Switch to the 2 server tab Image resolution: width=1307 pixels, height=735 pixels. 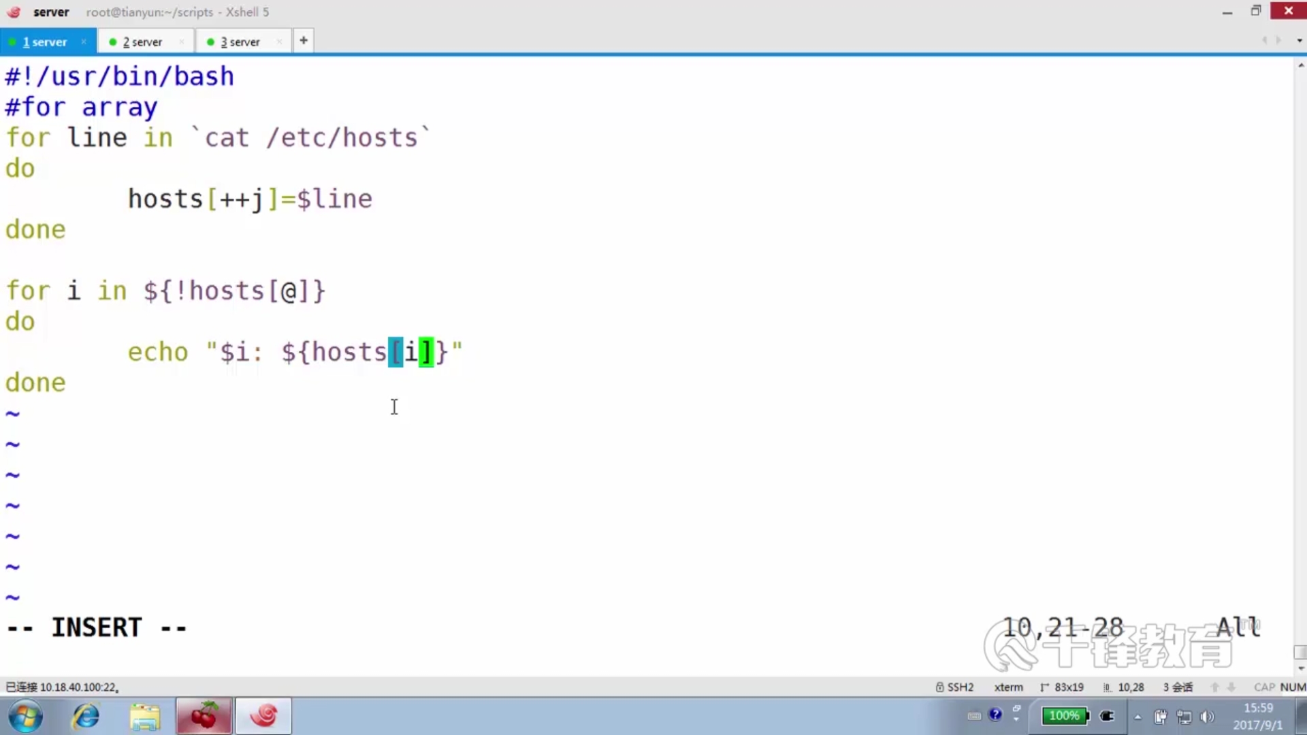(x=142, y=42)
